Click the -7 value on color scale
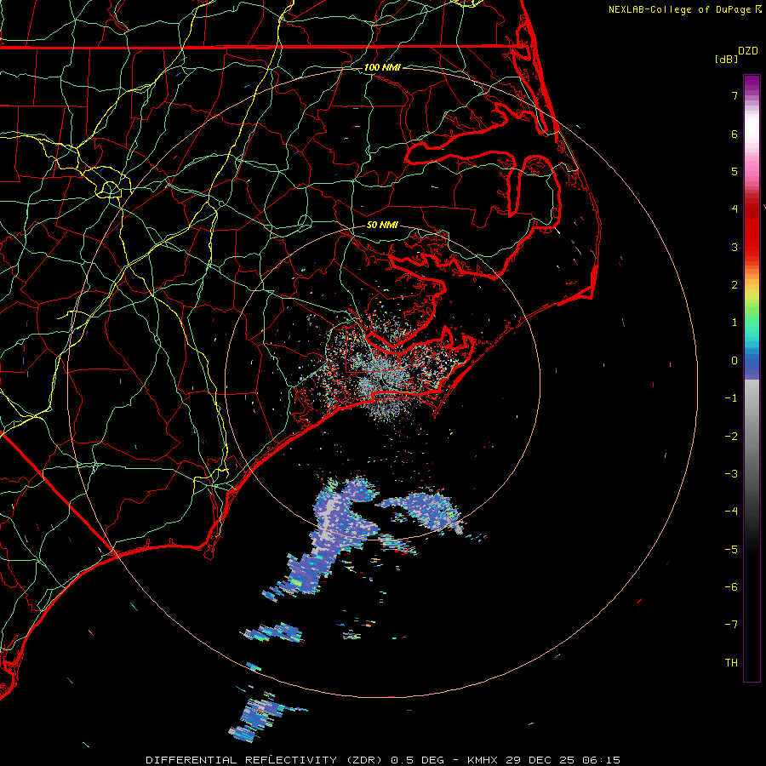 coord(731,625)
